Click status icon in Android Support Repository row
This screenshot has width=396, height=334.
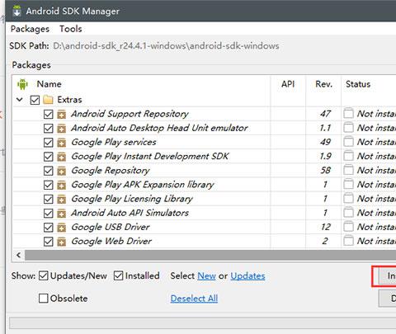[x=348, y=113]
